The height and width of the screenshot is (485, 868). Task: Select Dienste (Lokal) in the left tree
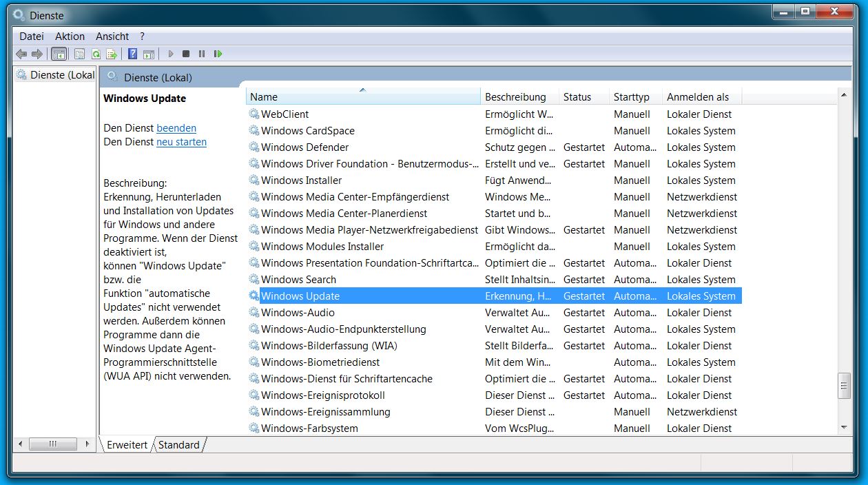pos(56,75)
